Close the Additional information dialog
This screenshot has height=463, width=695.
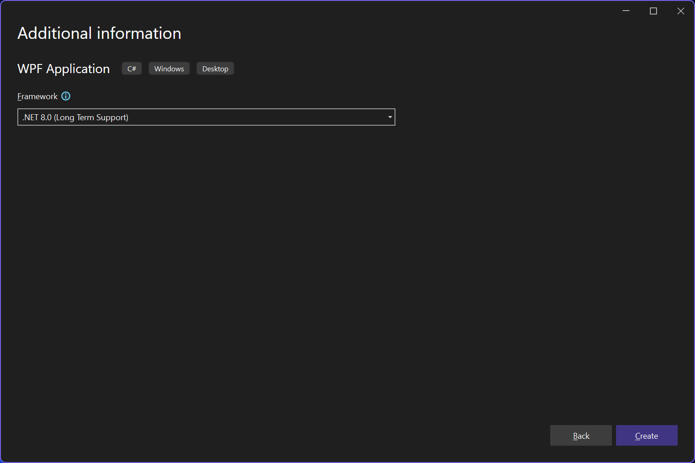[x=681, y=11]
